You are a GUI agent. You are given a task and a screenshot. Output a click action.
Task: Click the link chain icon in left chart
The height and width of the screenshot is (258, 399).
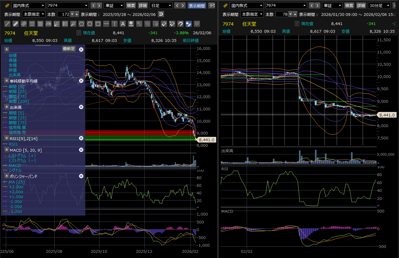coord(8,6)
